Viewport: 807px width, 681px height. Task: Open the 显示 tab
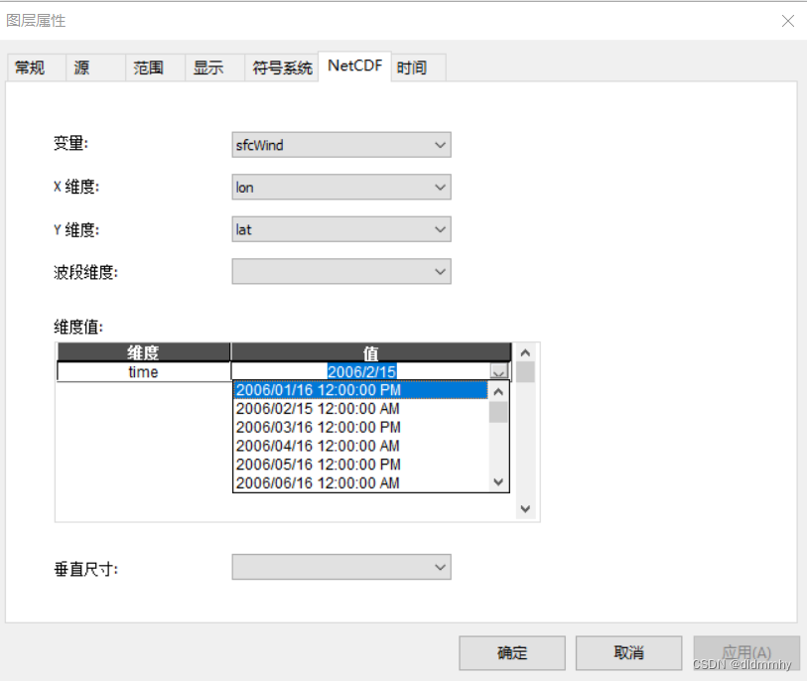tap(209, 67)
